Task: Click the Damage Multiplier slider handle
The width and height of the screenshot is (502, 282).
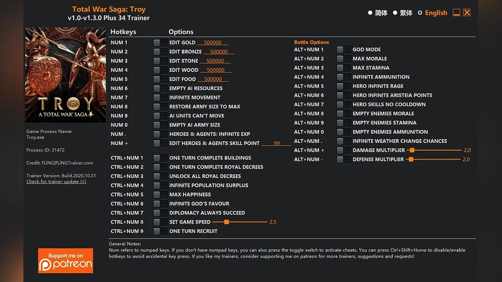Action: [x=412, y=150]
